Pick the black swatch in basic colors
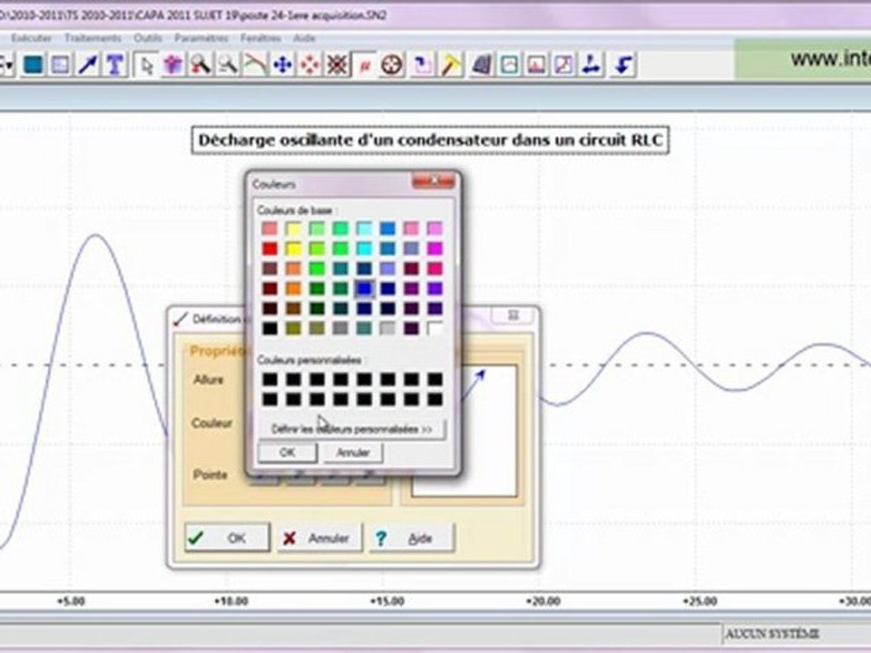 pos(269,328)
